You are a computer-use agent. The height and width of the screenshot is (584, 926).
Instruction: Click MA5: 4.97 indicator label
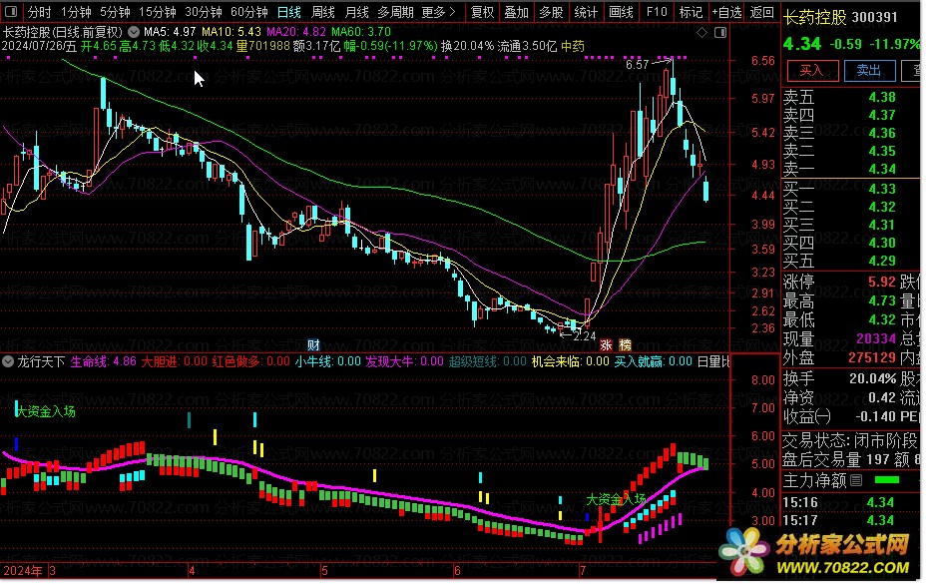click(x=170, y=31)
